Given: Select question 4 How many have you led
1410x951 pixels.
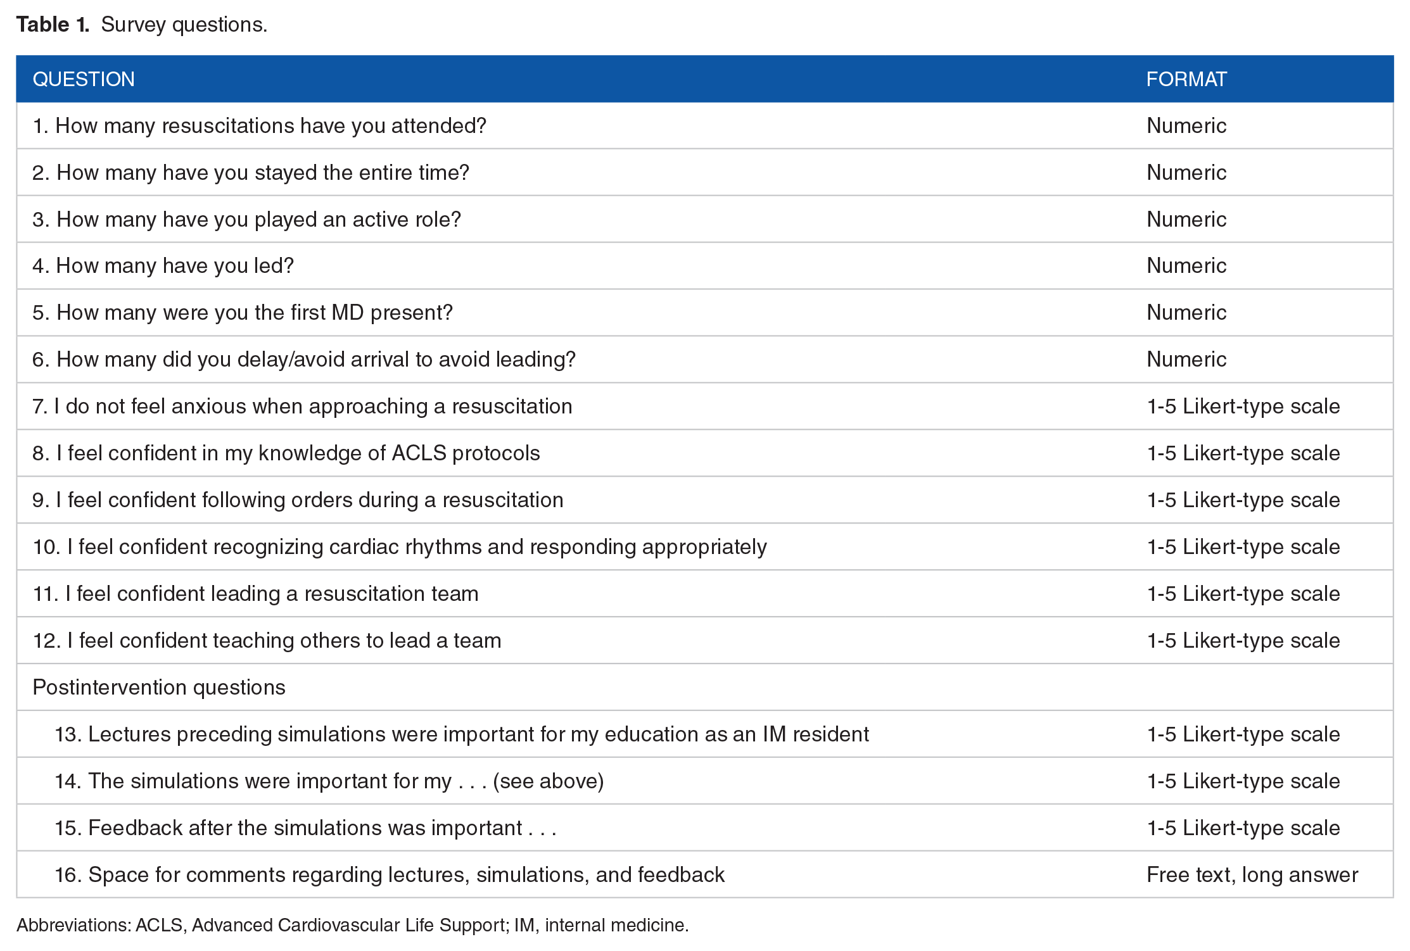Looking at the screenshot, I should click(163, 266).
